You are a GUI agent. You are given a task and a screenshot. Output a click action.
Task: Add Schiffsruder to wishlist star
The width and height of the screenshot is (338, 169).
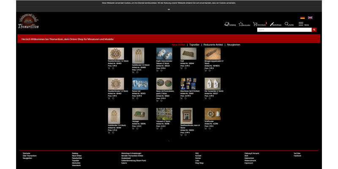pos(210,128)
